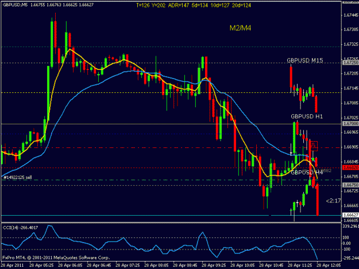Click the 1.67445 price scale value
Screen dimensions: 359x269
click(351, 15)
